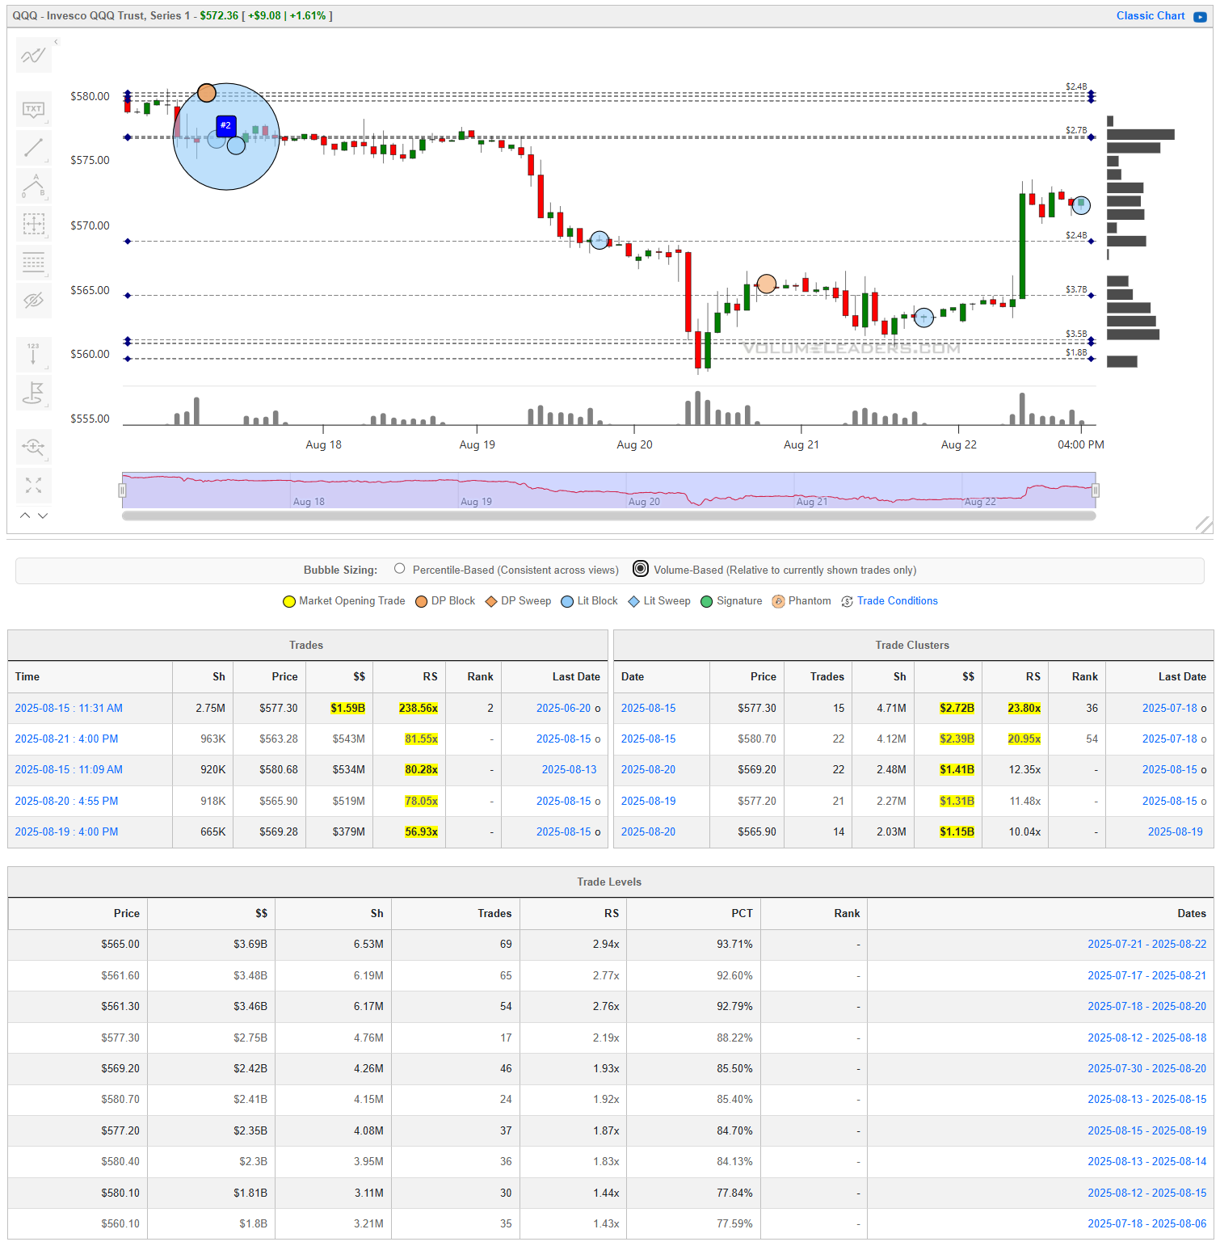The image size is (1220, 1246).
Task: Open the Classic Chart link
Action: pos(1151,15)
